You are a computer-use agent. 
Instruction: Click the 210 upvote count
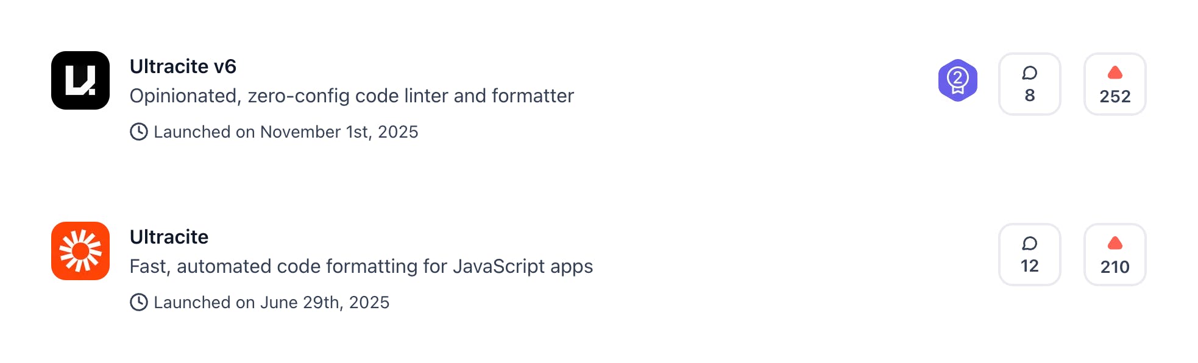click(x=1115, y=267)
